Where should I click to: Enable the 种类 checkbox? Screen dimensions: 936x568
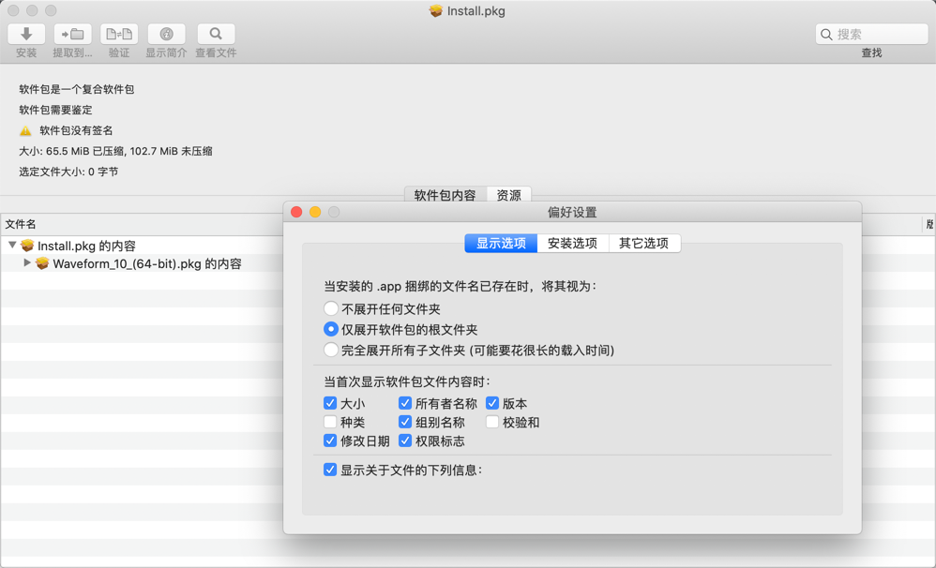[330, 422]
